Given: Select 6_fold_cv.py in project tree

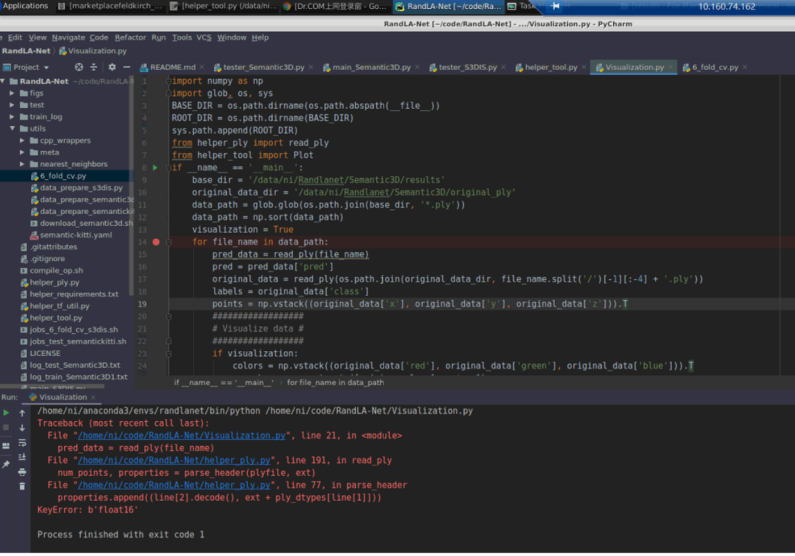Looking at the screenshot, I should tap(63, 176).
